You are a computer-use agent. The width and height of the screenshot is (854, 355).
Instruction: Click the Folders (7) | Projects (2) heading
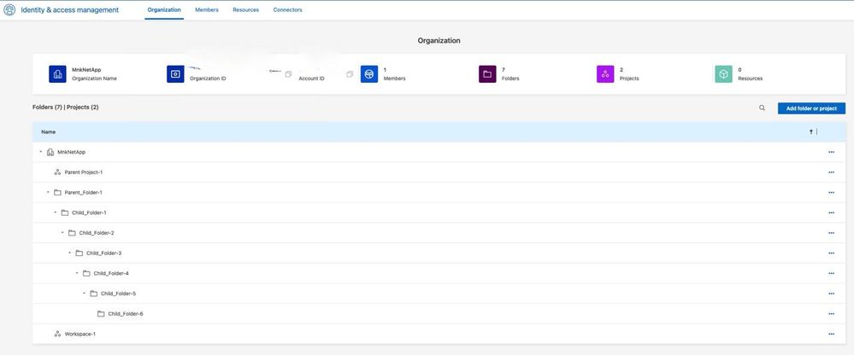tap(65, 108)
